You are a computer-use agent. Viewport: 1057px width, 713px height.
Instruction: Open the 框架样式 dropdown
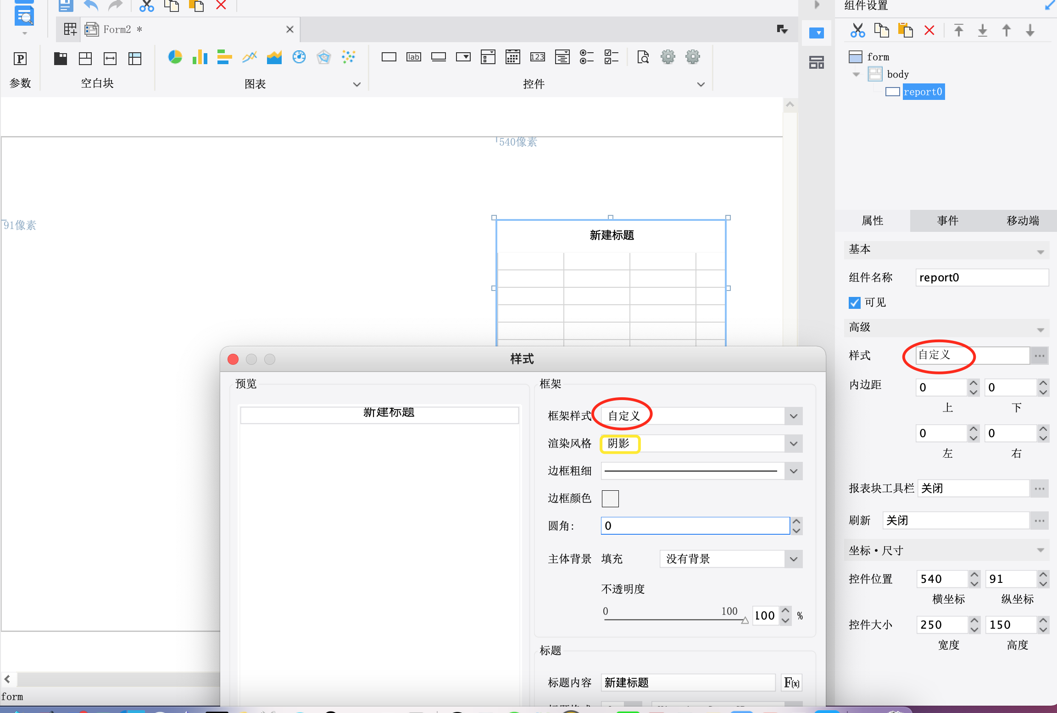coord(793,416)
